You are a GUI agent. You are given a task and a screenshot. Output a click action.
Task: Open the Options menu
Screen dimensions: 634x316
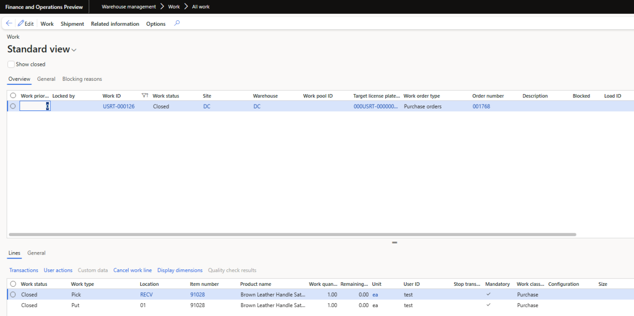click(156, 23)
